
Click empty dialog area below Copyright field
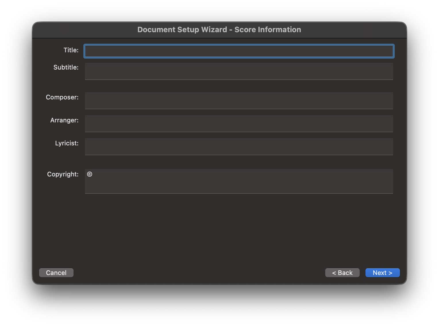point(218,227)
